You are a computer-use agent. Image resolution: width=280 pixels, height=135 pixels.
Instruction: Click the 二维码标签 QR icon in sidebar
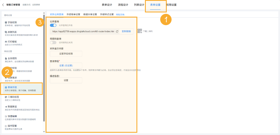pyautogui.click(x=6, y=97)
